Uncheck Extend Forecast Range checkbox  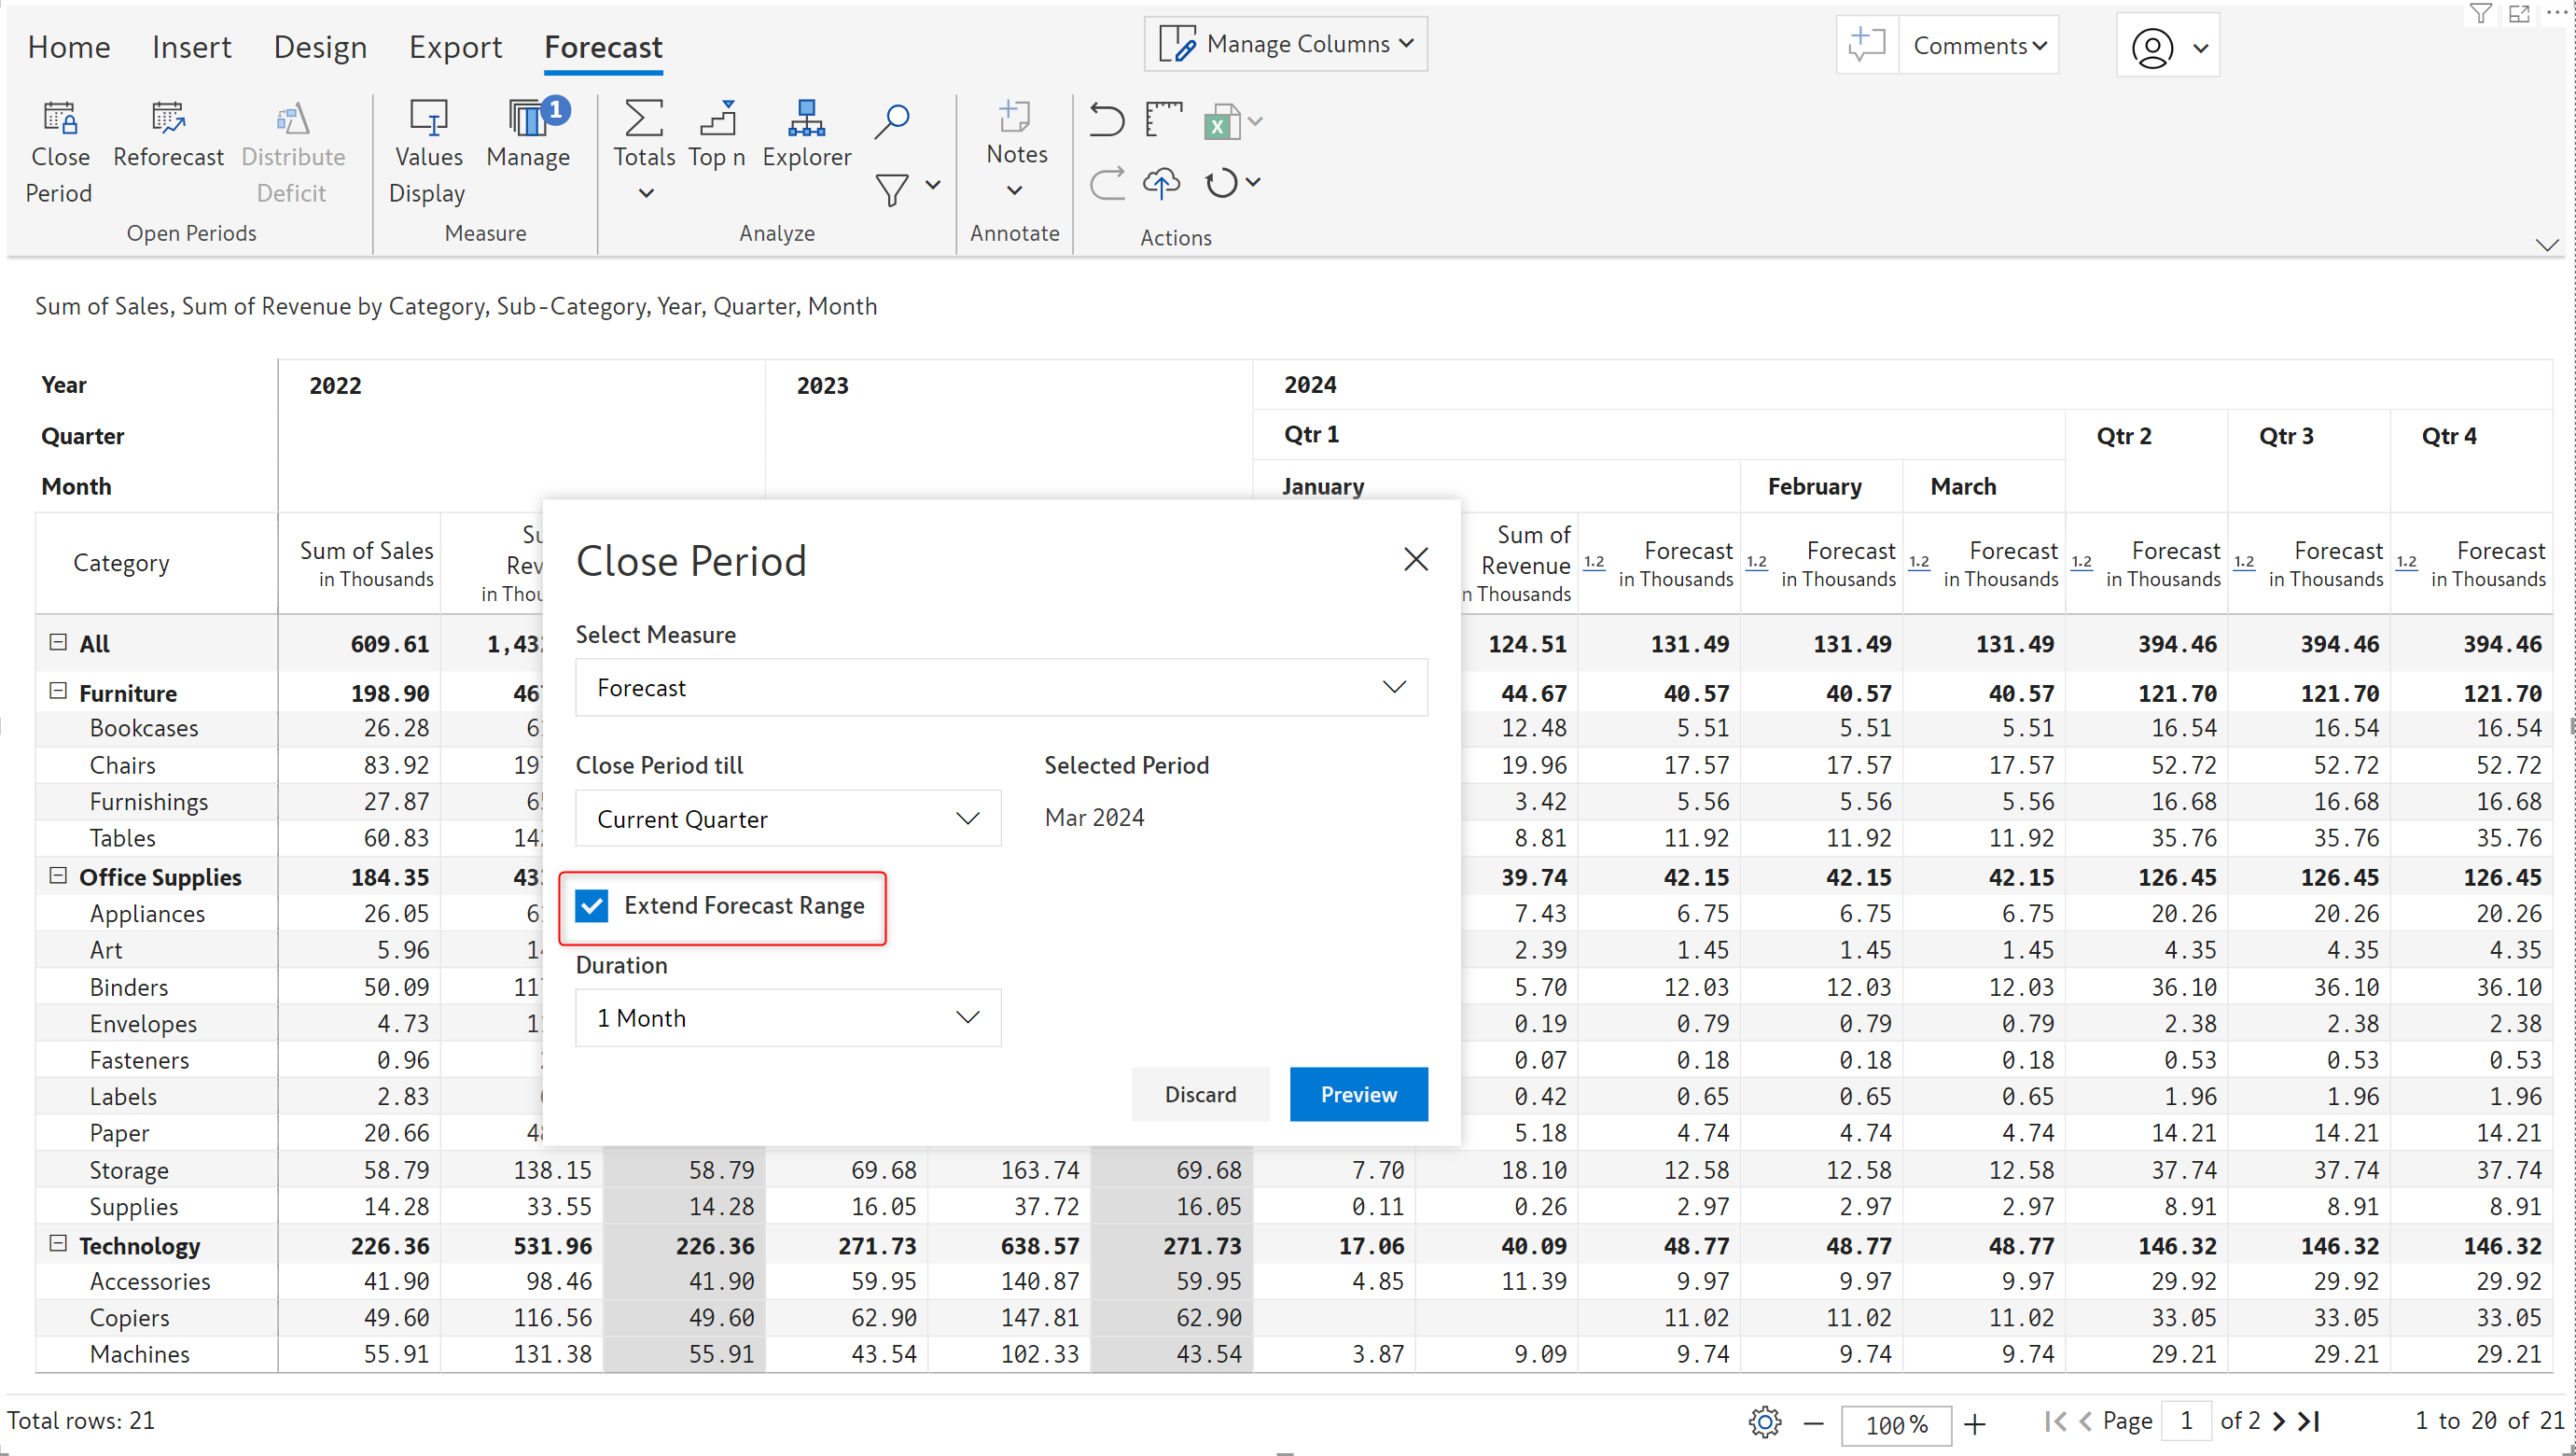[592, 905]
